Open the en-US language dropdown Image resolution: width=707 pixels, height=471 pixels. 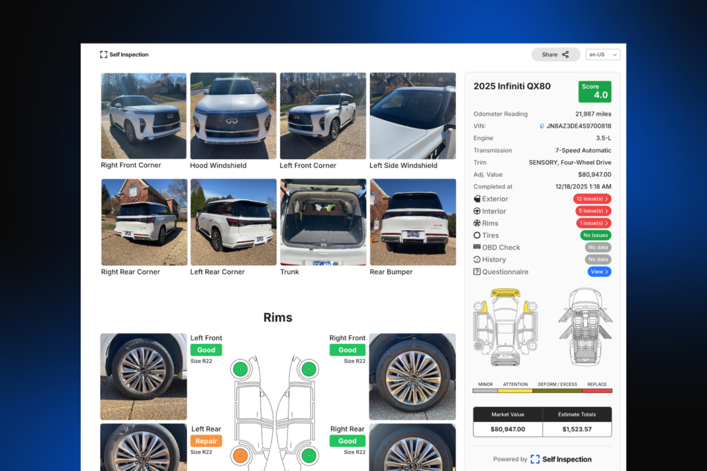(x=603, y=54)
